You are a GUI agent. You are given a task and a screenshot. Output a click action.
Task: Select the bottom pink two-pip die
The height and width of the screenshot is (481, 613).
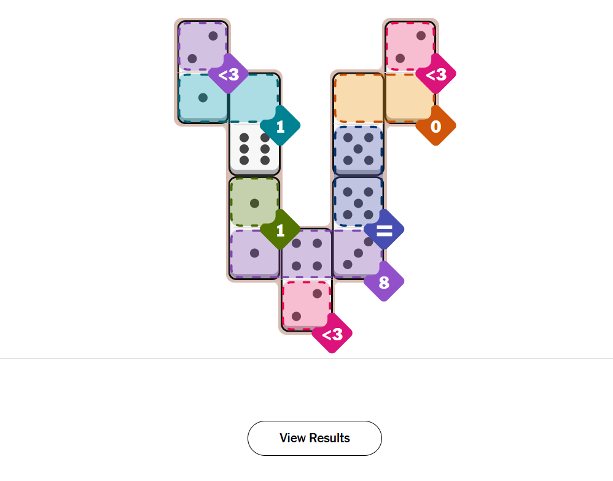[306, 304]
